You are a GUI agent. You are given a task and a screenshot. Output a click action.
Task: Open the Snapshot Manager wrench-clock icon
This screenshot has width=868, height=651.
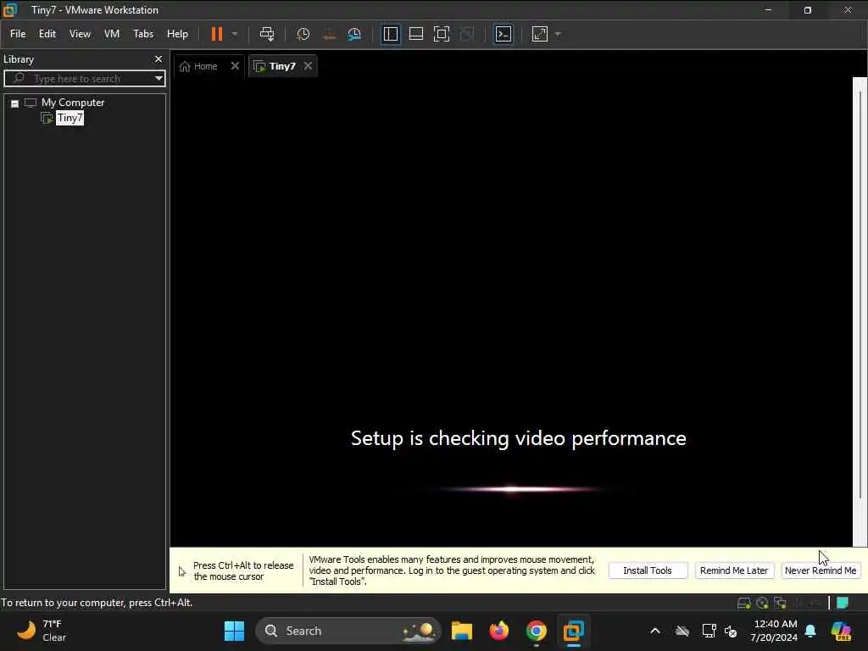coord(354,34)
